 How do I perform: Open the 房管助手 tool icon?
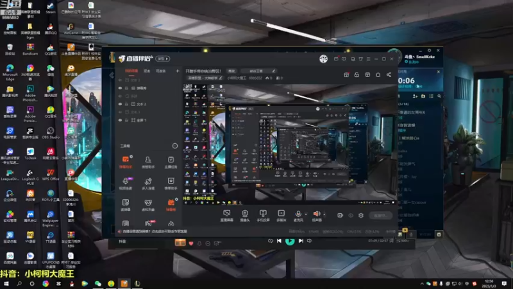pos(148,162)
